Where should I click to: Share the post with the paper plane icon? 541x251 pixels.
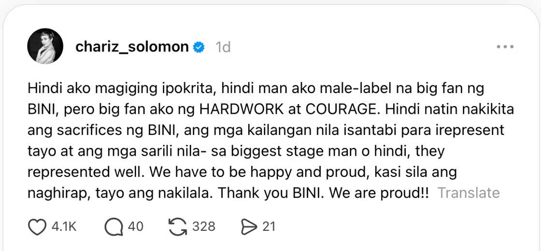(x=249, y=226)
